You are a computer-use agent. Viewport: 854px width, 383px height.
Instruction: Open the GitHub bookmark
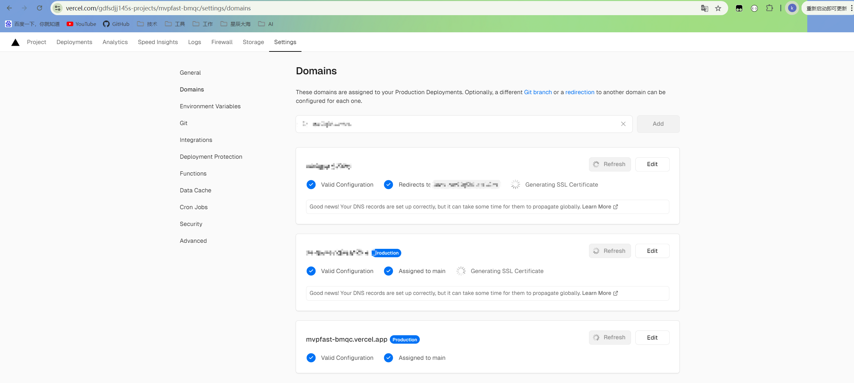[116, 24]
